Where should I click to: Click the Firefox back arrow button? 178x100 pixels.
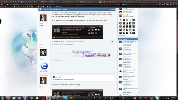pos(2,4)
